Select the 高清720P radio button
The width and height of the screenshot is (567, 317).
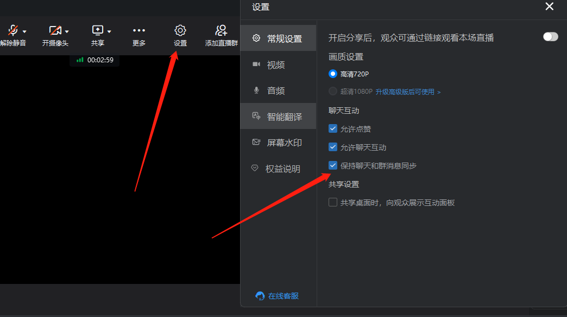click(333, 74)
